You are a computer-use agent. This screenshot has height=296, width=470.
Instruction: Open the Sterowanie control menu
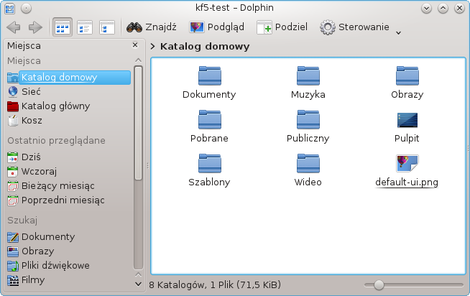355,27
